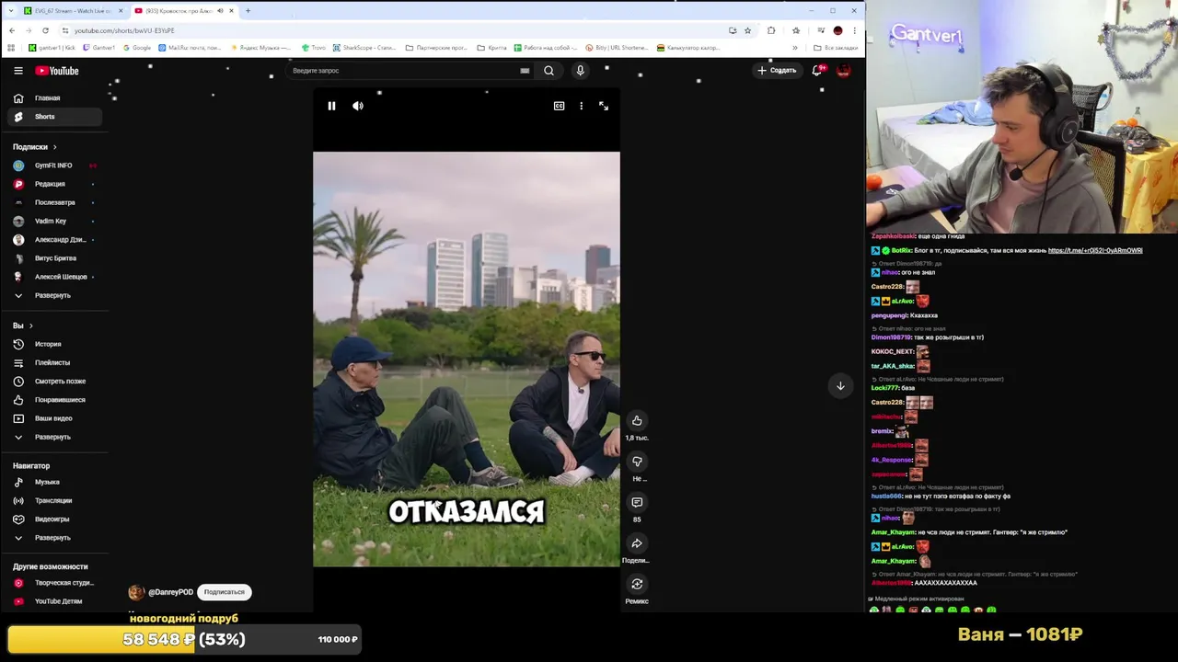Open the Short's three-dot options menu
Viewport: 1178px width, 662px height.
(581, 106)
